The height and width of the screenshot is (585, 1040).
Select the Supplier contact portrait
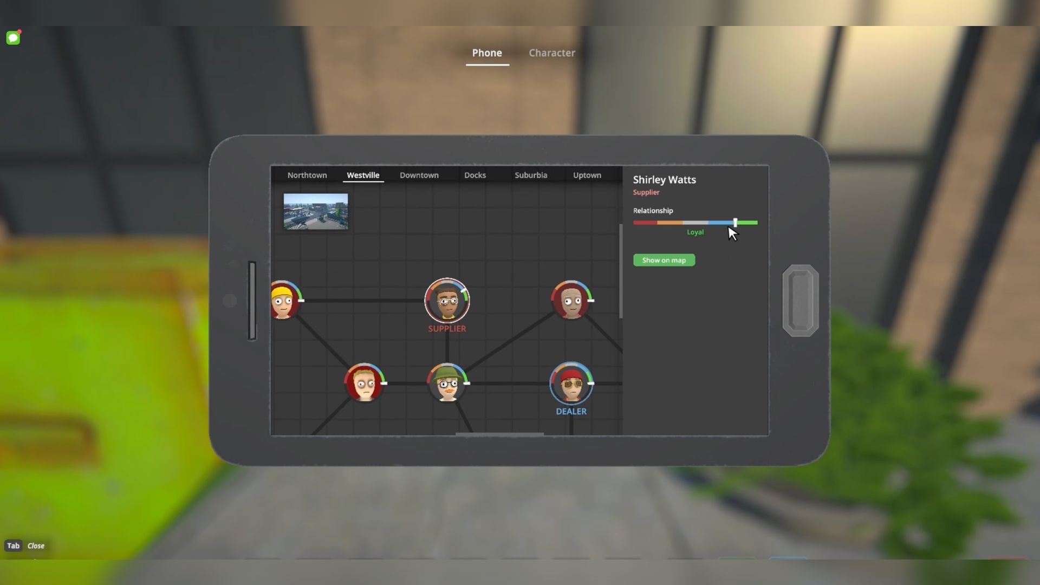tap(447, 301)
